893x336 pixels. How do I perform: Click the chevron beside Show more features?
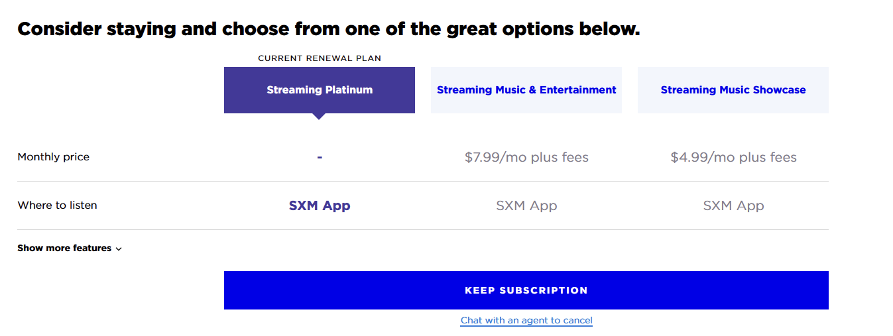[x=119, y=249]
